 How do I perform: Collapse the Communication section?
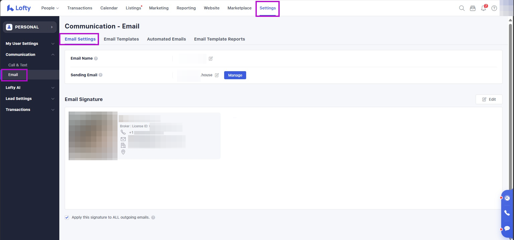[x=30, y=54]
